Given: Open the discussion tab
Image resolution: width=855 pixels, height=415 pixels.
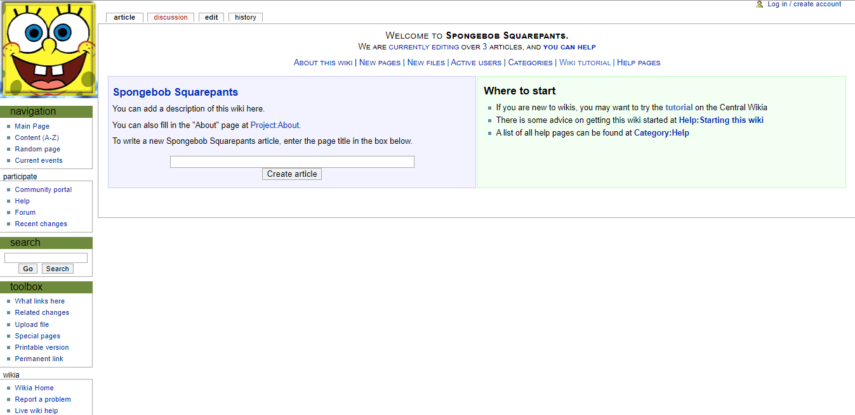Looking at the screenshot, I should [x=171, y=17].
